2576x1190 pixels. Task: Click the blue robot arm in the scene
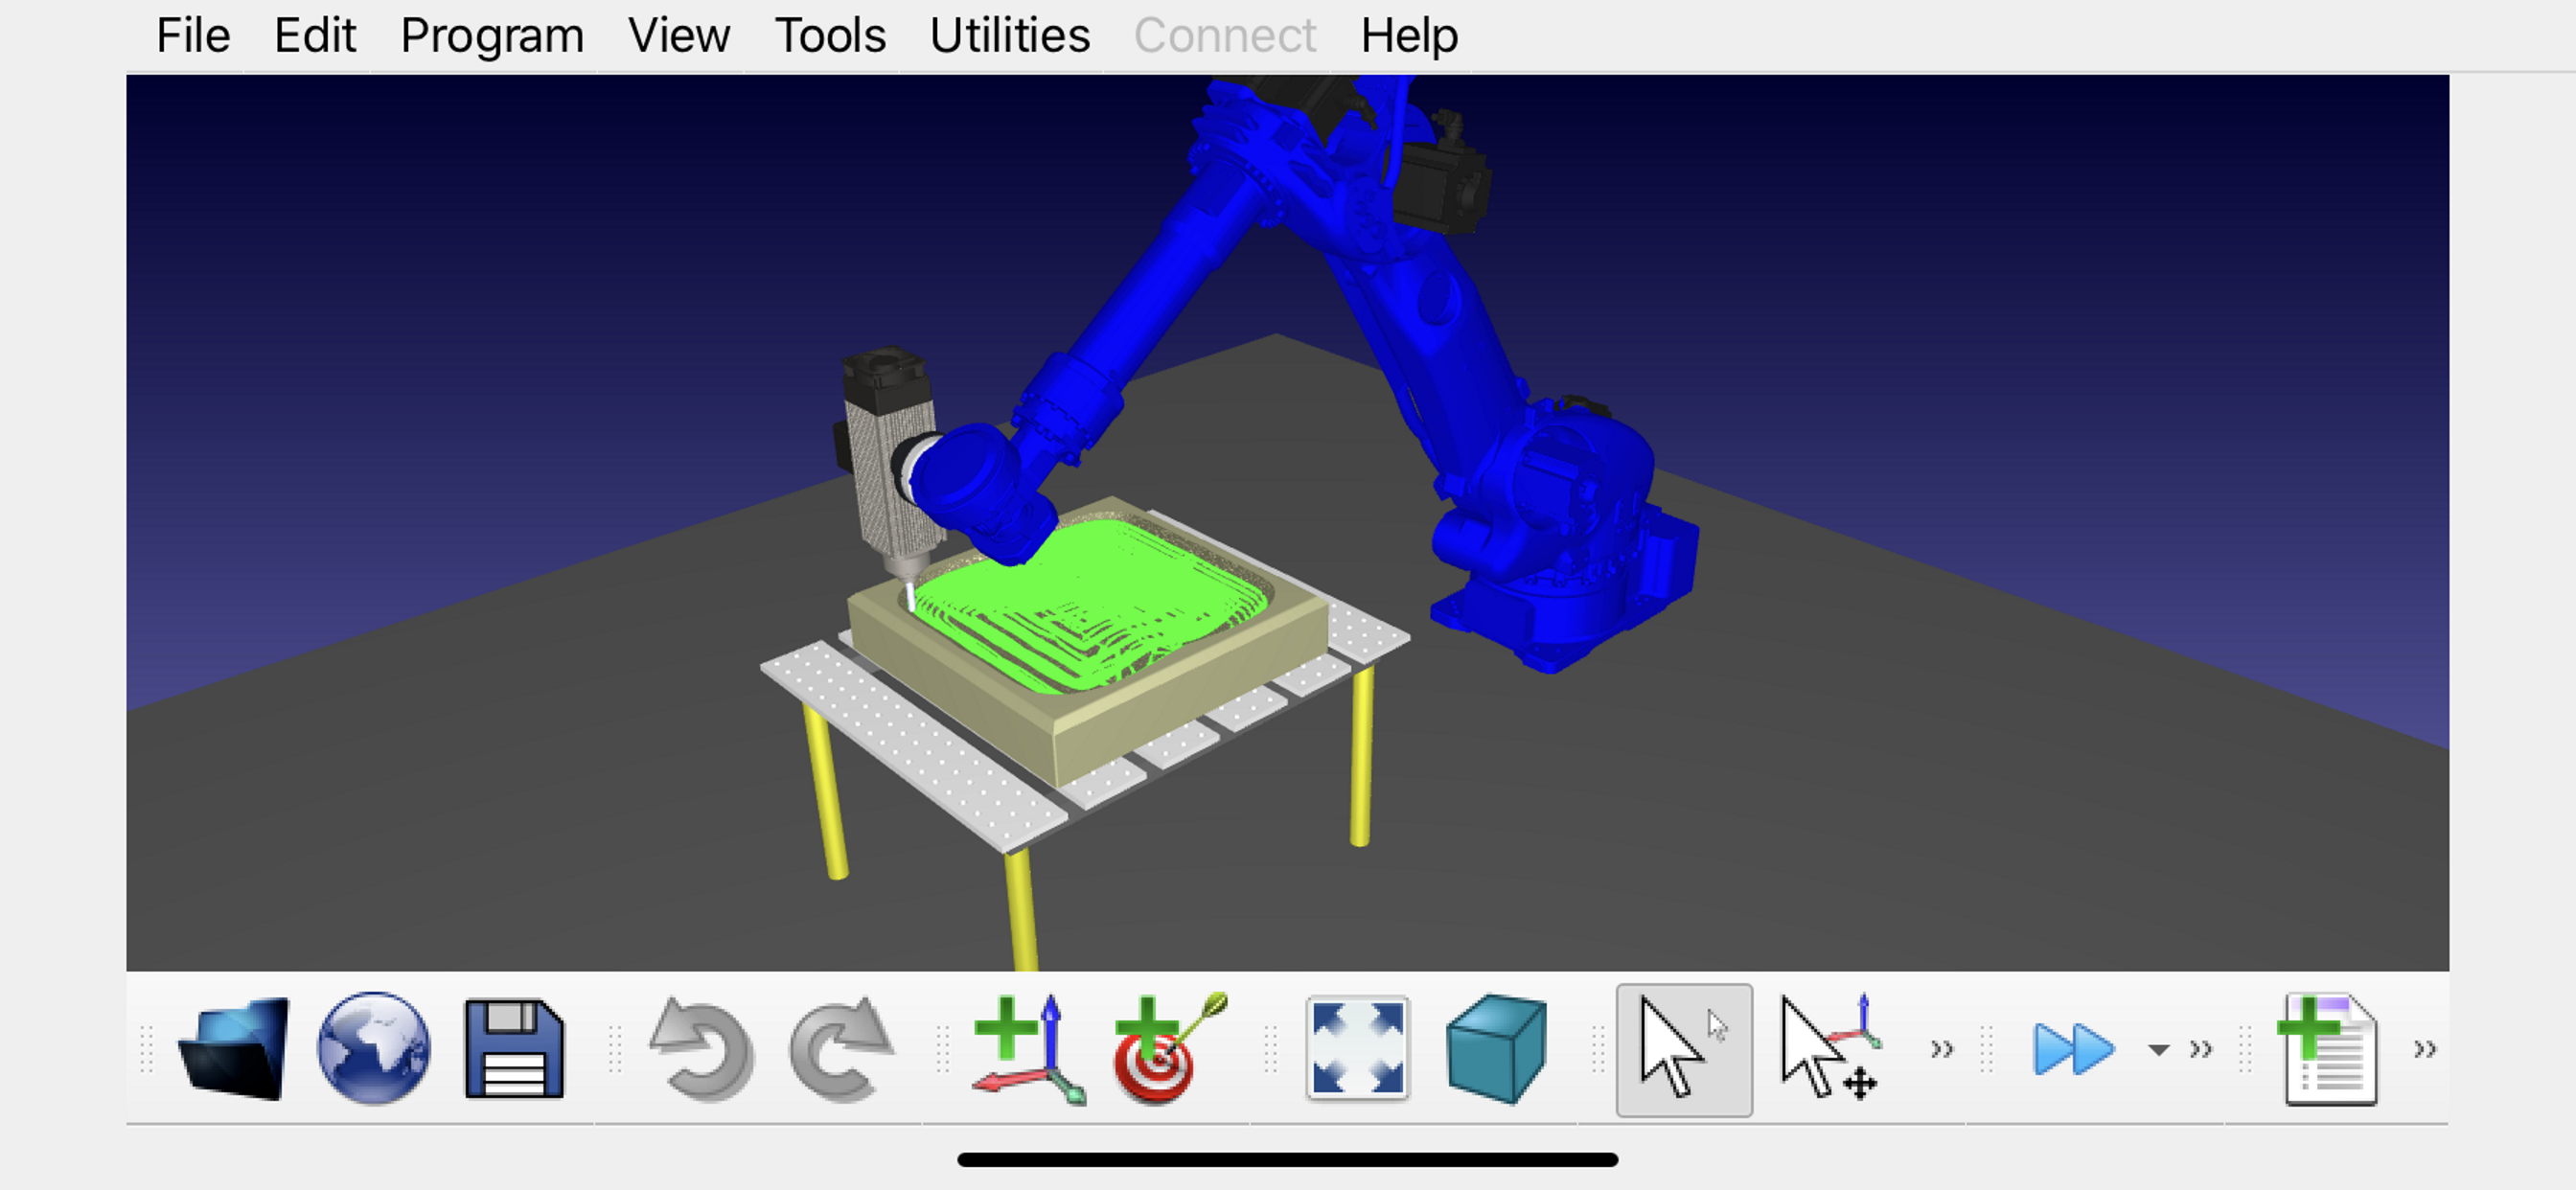click(1420, 330)
